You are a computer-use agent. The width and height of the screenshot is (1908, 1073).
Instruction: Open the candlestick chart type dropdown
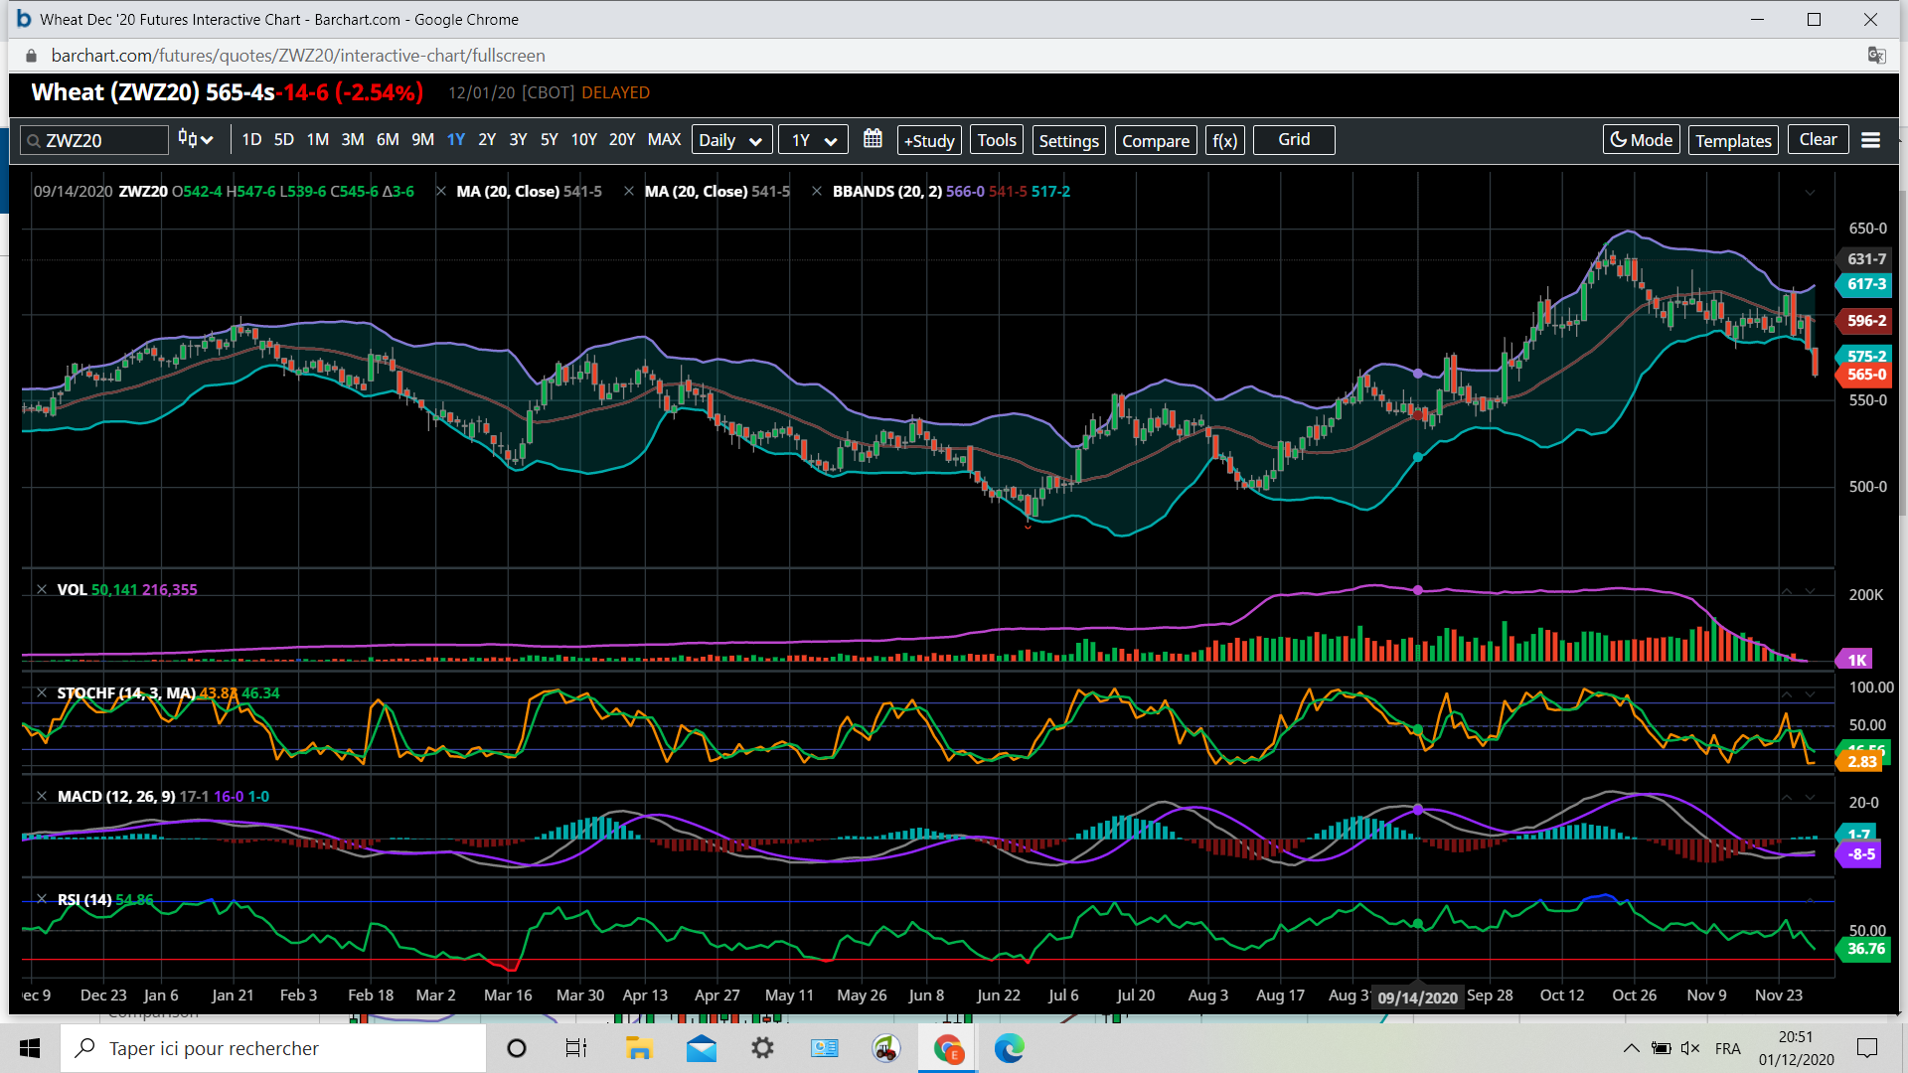[x=196, y=140]
